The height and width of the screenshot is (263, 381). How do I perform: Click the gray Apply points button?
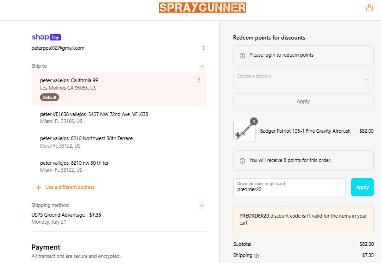pyautogui.click(x=303, y=101)
